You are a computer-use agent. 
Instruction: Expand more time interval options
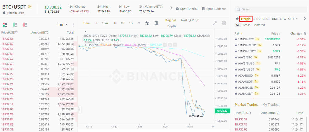[139, 23]
